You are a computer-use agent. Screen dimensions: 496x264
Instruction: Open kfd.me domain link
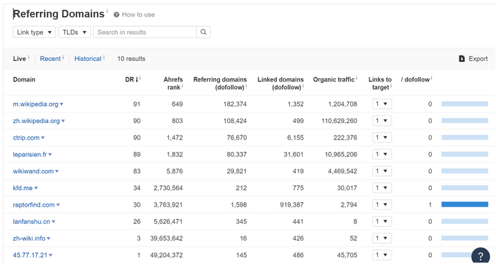[23, 188]
